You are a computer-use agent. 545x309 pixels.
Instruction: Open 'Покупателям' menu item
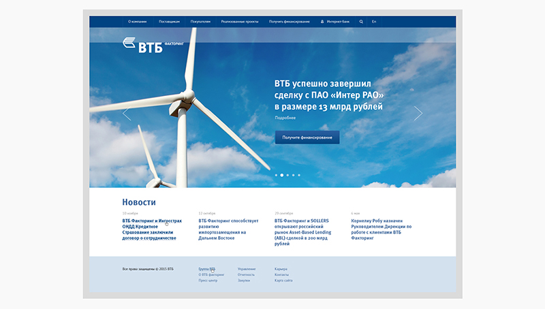[200, 22]
